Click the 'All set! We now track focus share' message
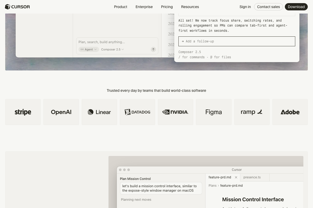Image resolution: width=313 pixels, height=208 pixels. pos(233,25)
